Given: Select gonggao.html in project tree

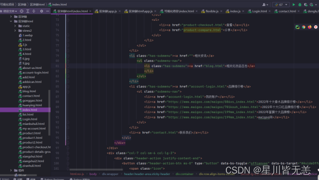Looking at the screenshot, I should [x=32, y=101].
